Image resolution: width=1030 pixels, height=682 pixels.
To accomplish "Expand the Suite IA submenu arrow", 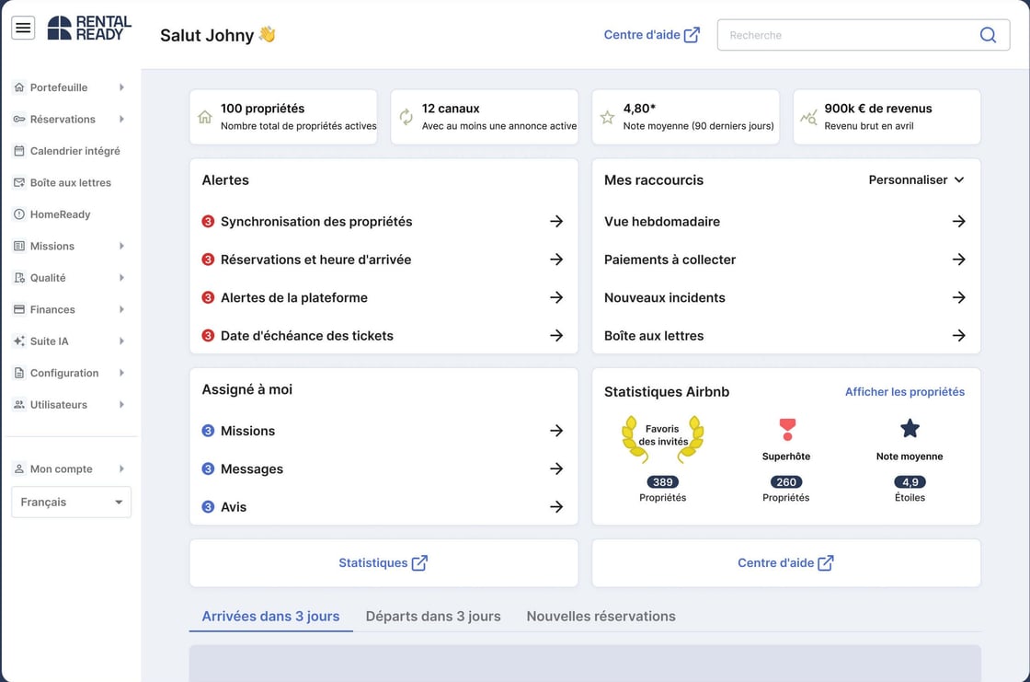I will pyautogui.click(x=121, y=341).
